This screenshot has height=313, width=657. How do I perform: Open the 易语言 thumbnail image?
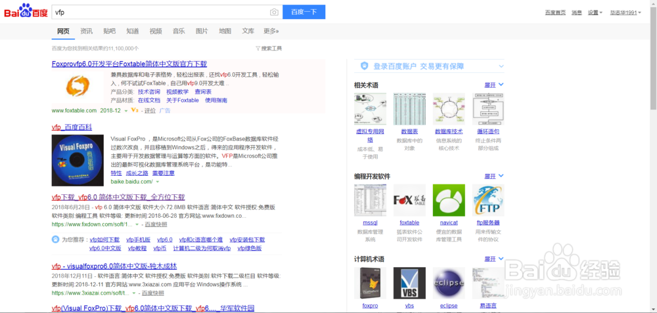tap(488, 283)
